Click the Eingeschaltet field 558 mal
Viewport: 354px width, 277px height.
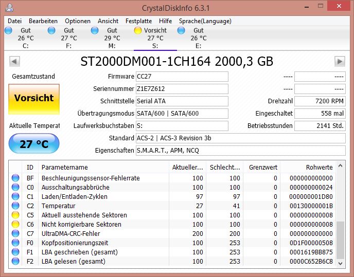pyautogui.click(x=320, y=114)
